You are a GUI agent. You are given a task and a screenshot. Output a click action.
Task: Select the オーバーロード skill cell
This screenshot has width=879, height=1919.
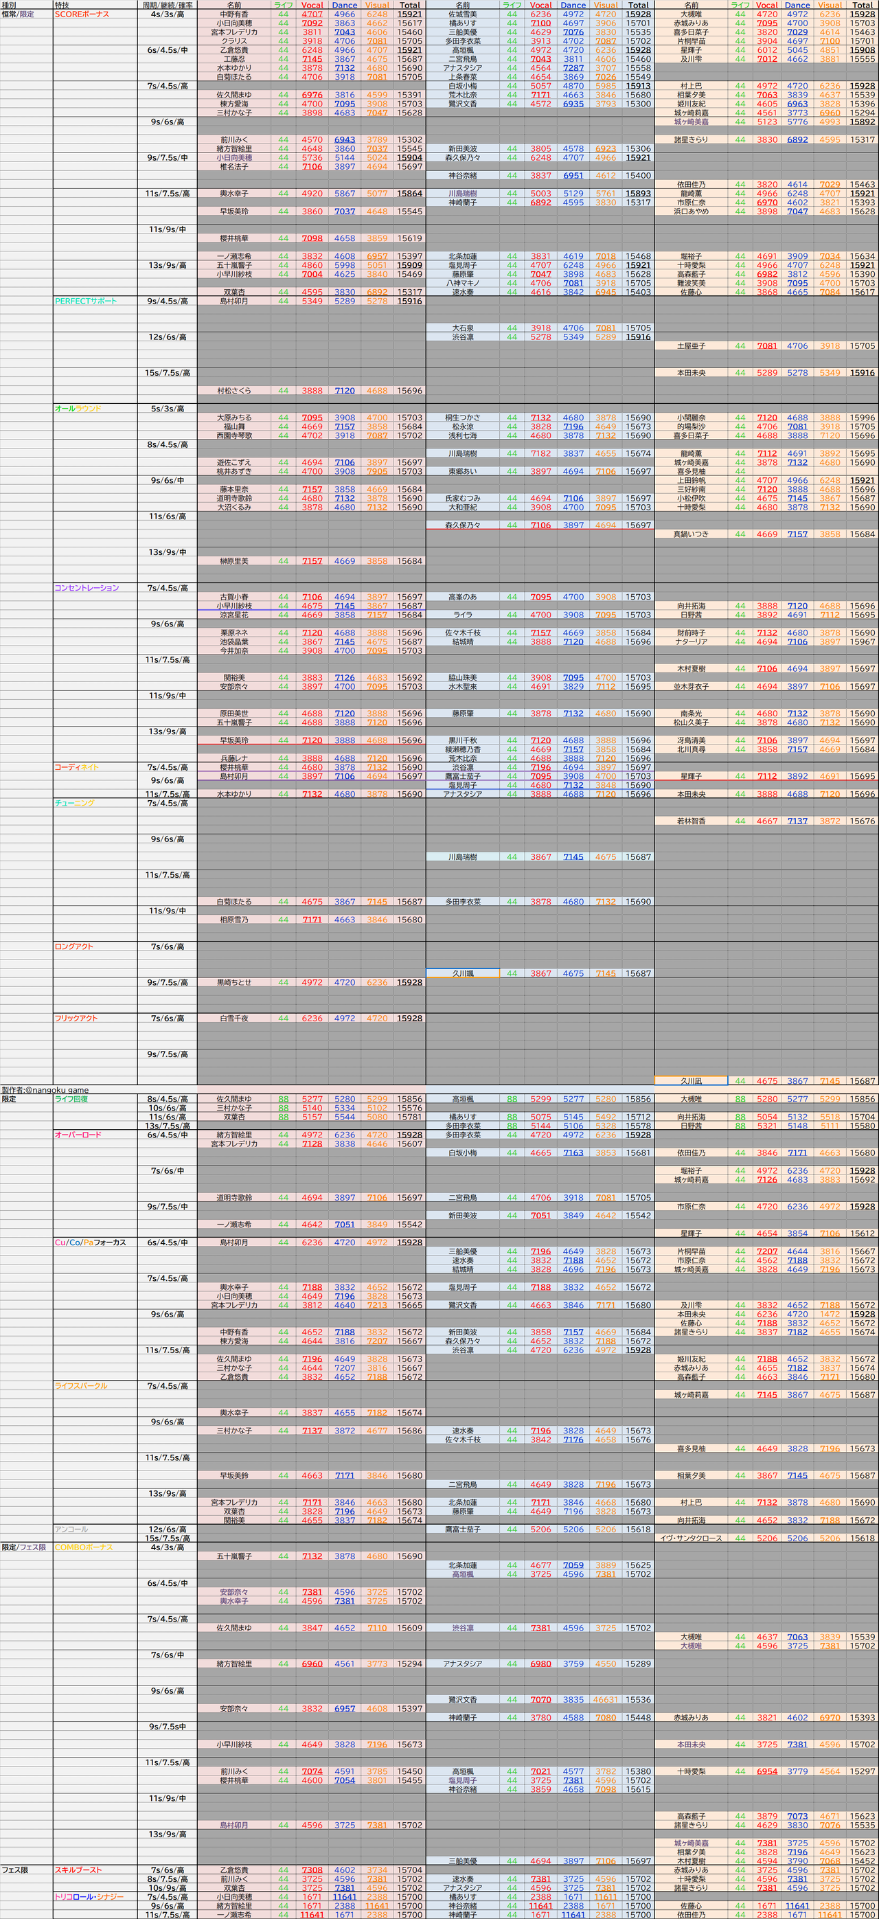pos(95,1135)
